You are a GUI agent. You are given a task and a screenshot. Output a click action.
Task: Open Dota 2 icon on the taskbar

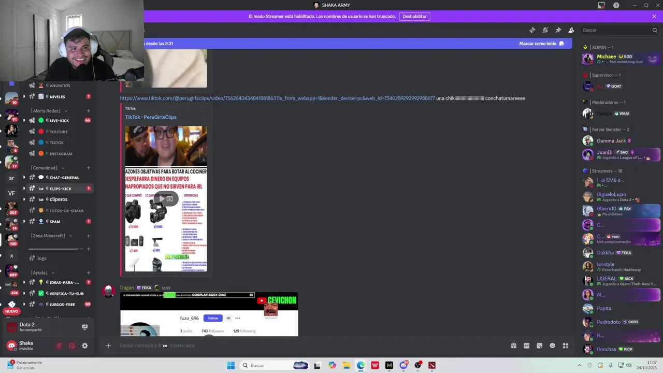432,365
